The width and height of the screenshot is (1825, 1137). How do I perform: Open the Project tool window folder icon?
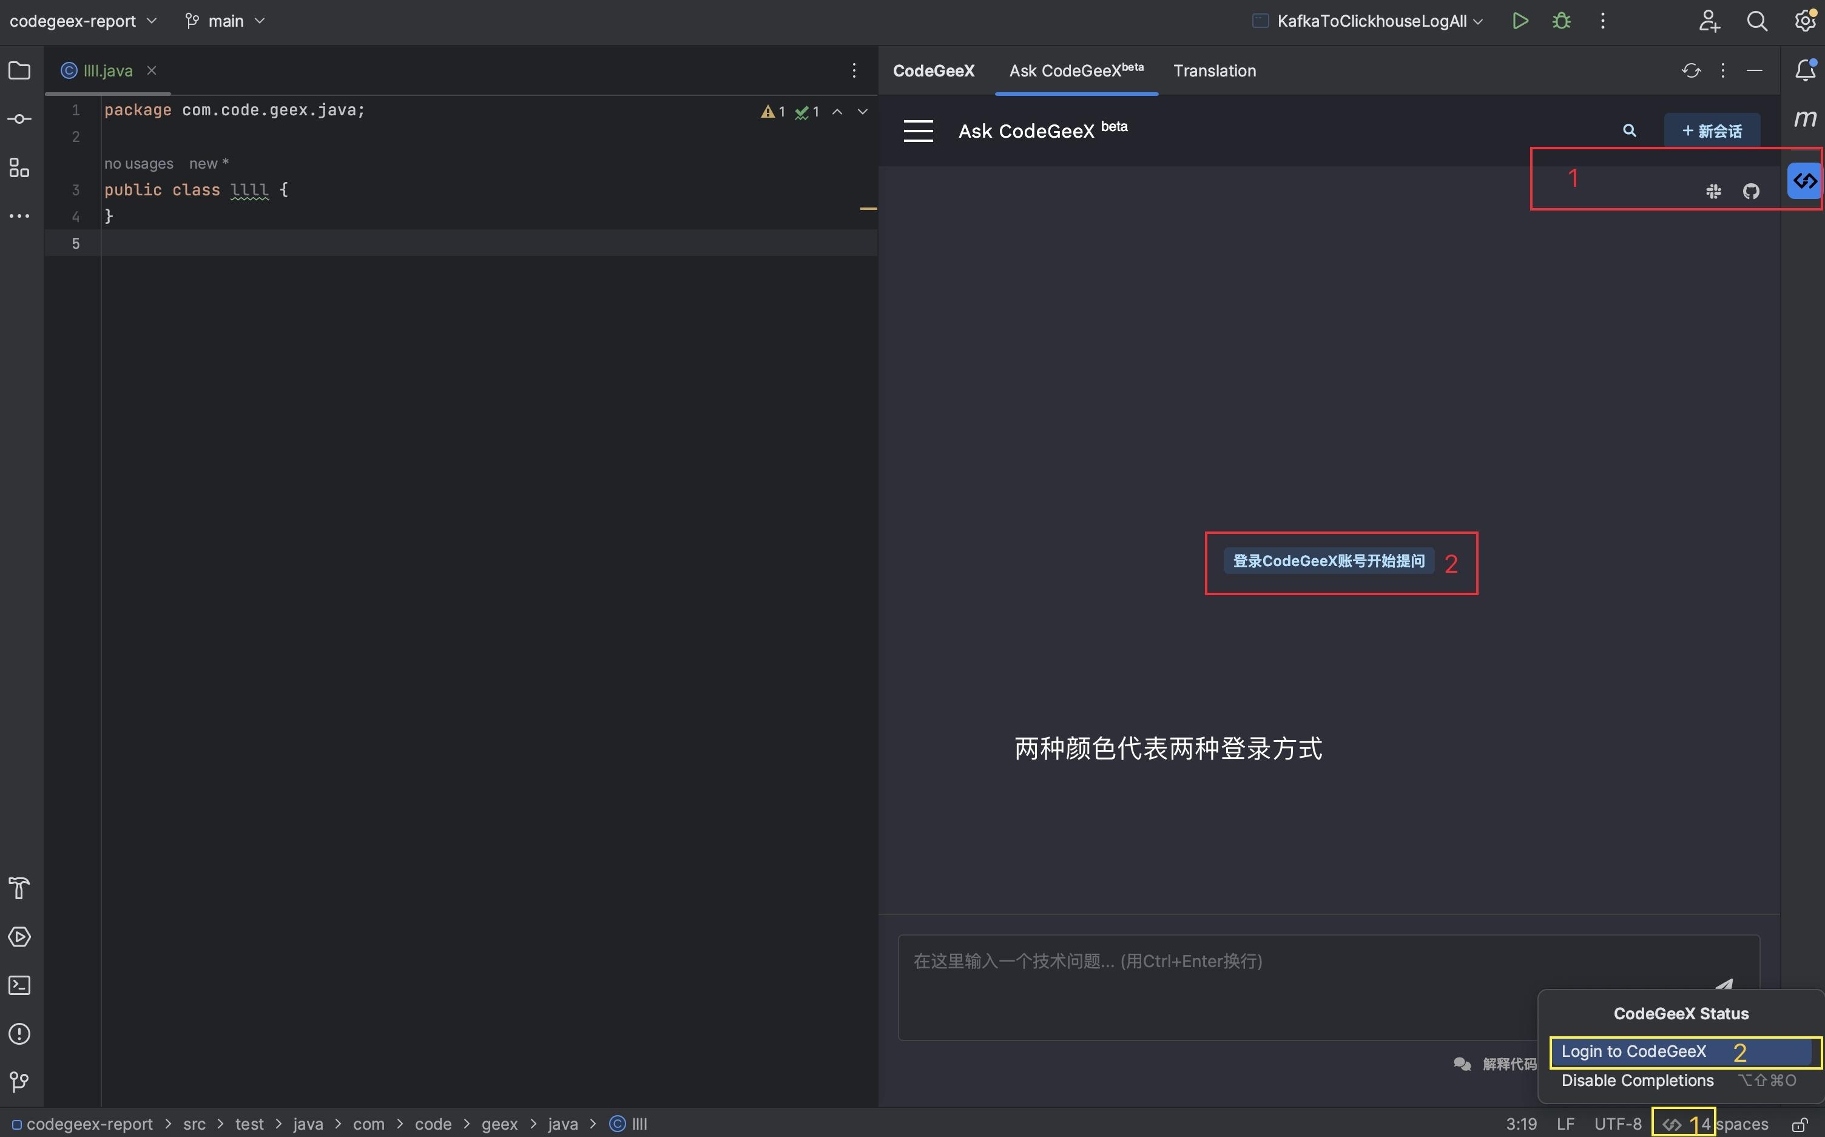pyautogui.click(x=19, y=70)
